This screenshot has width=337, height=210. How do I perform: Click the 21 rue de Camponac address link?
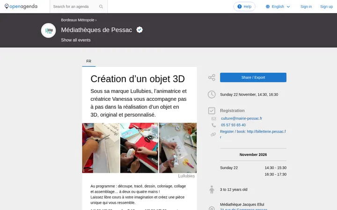(x=244, y=209)
